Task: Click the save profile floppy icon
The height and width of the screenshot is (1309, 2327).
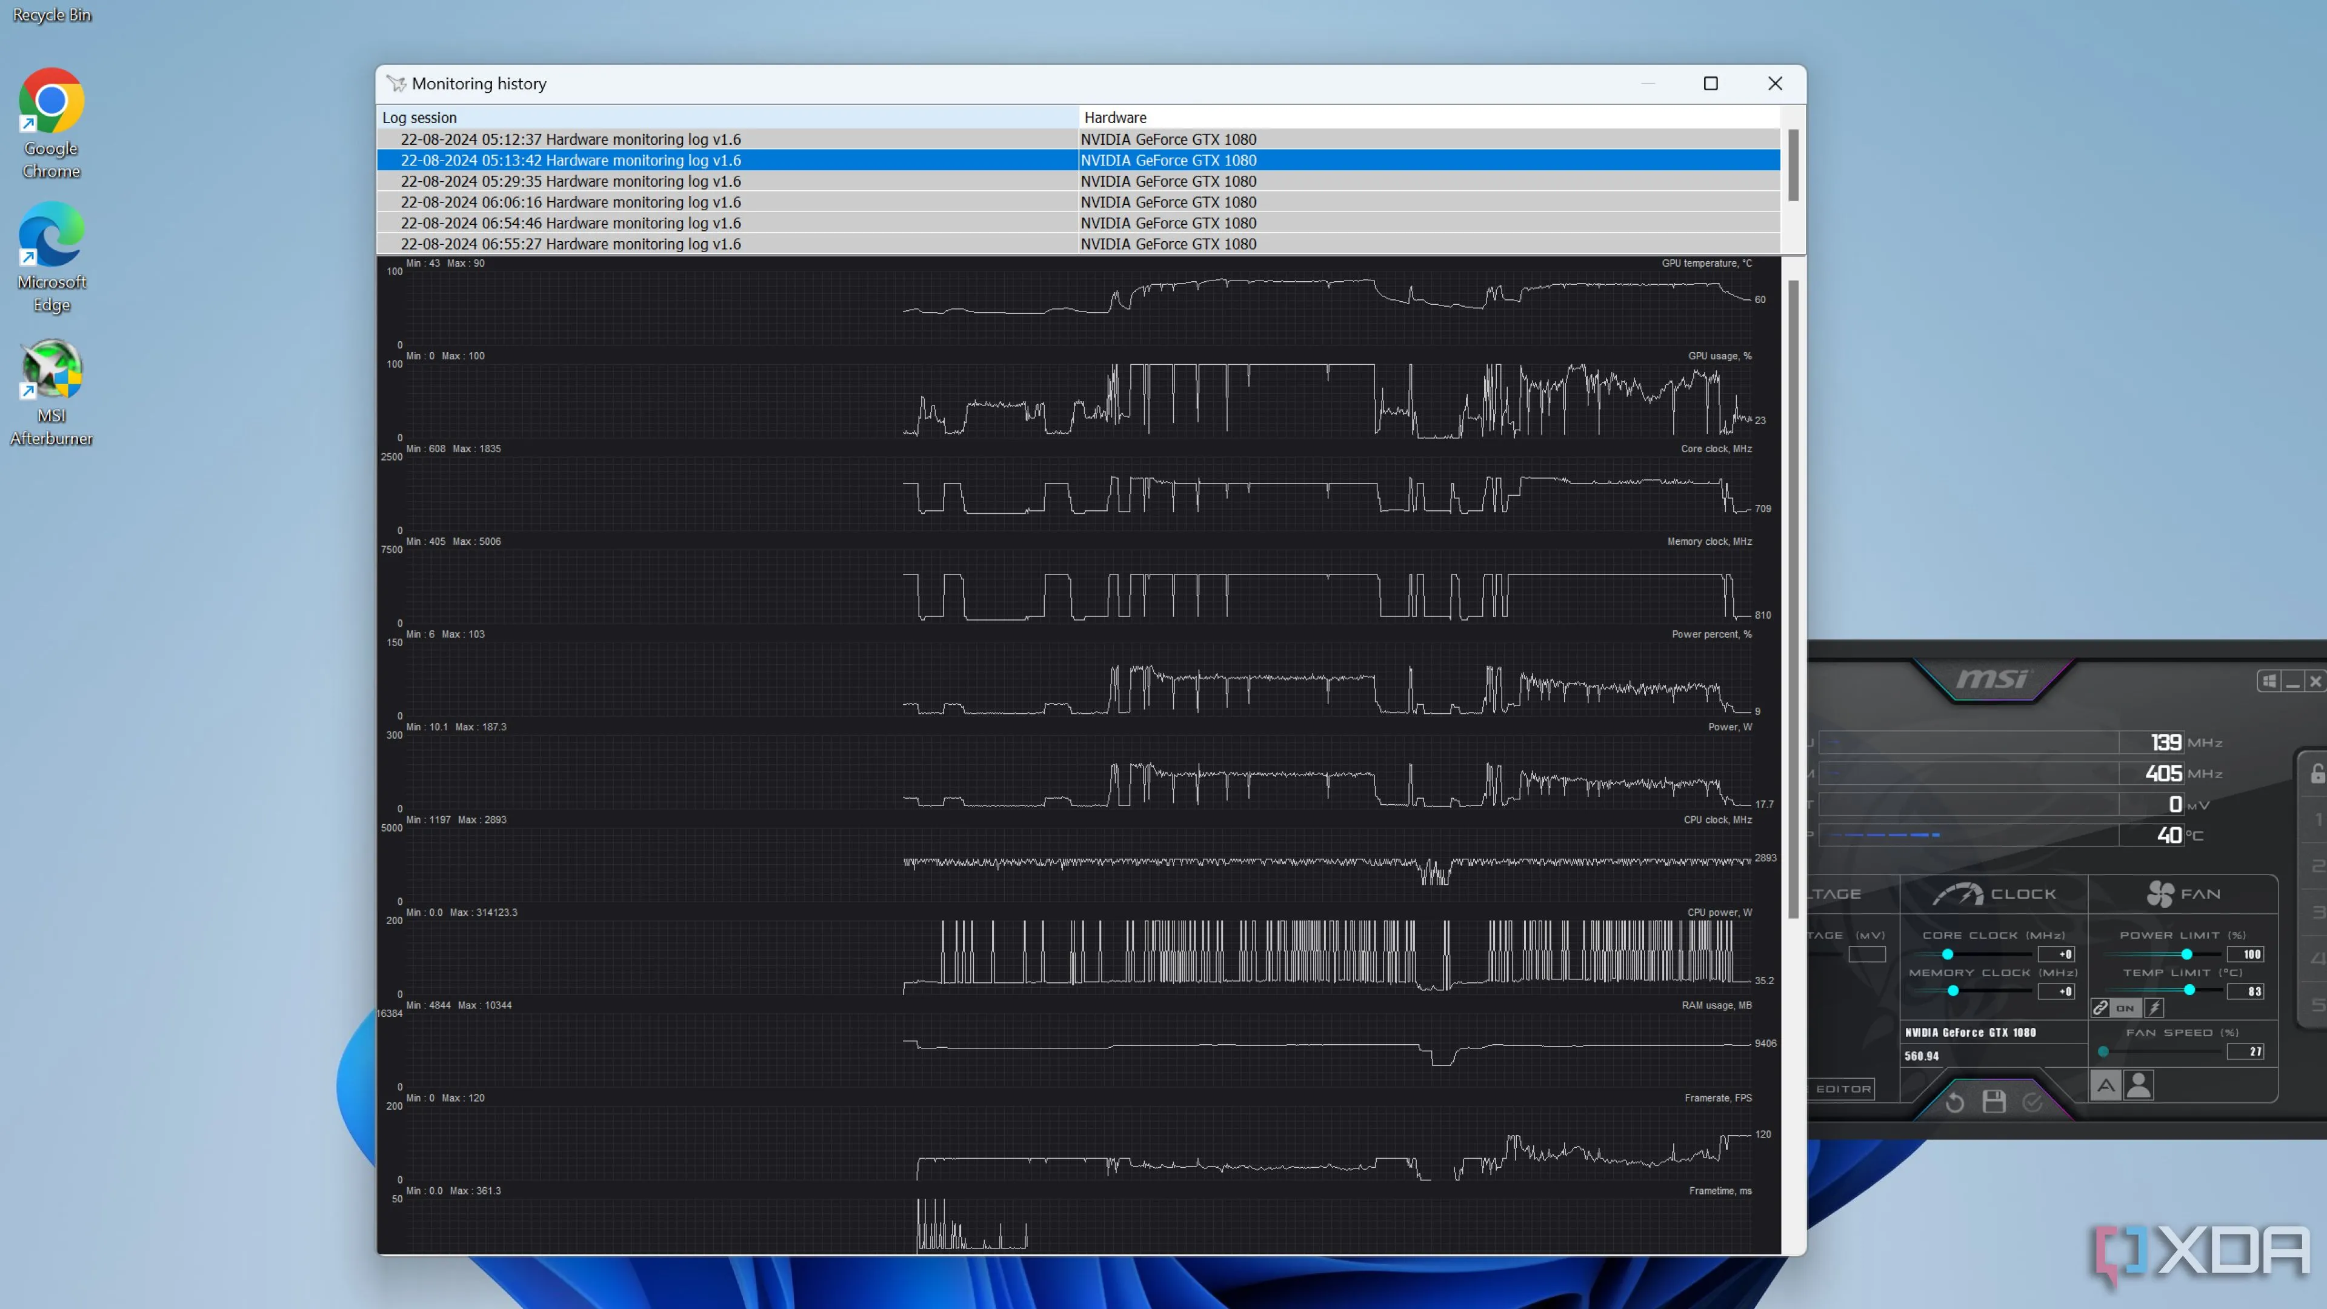Action: 1994,1101
